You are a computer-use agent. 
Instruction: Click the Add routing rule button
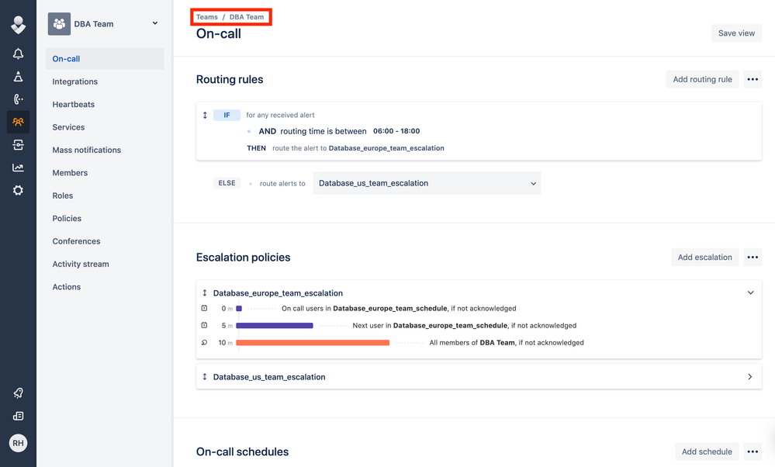[x=701, y=78]
